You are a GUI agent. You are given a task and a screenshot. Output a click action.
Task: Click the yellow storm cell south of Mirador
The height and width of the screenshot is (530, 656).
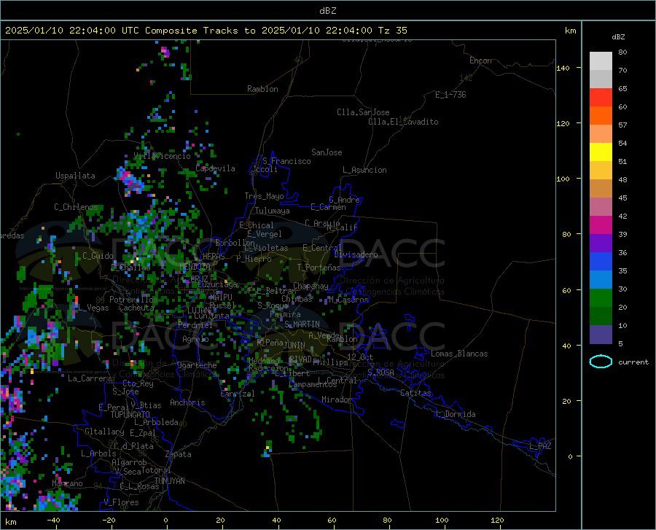(x=268, y=449)
